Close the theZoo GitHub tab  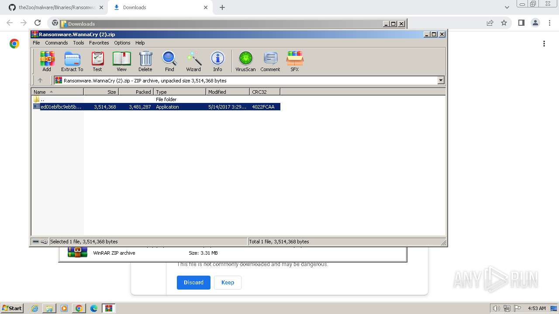click(101, 7)
